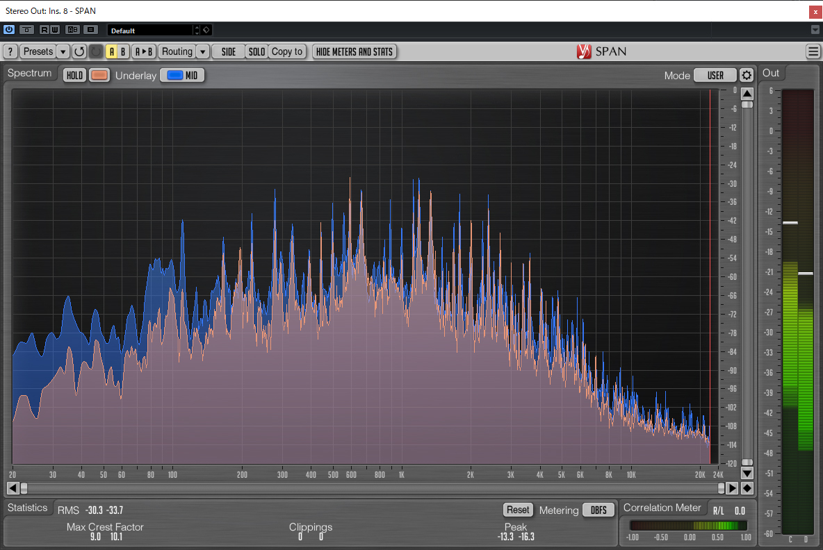Click the correlation meter bar
Screen dimensions: 823x550
[688, 526]
